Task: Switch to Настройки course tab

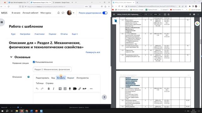Action: [x=25, y=34]
